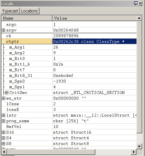Click the lstr value main::__l2::LocalStruct
Viewport: 145px width, 156px height.
(x=95, y=115)
